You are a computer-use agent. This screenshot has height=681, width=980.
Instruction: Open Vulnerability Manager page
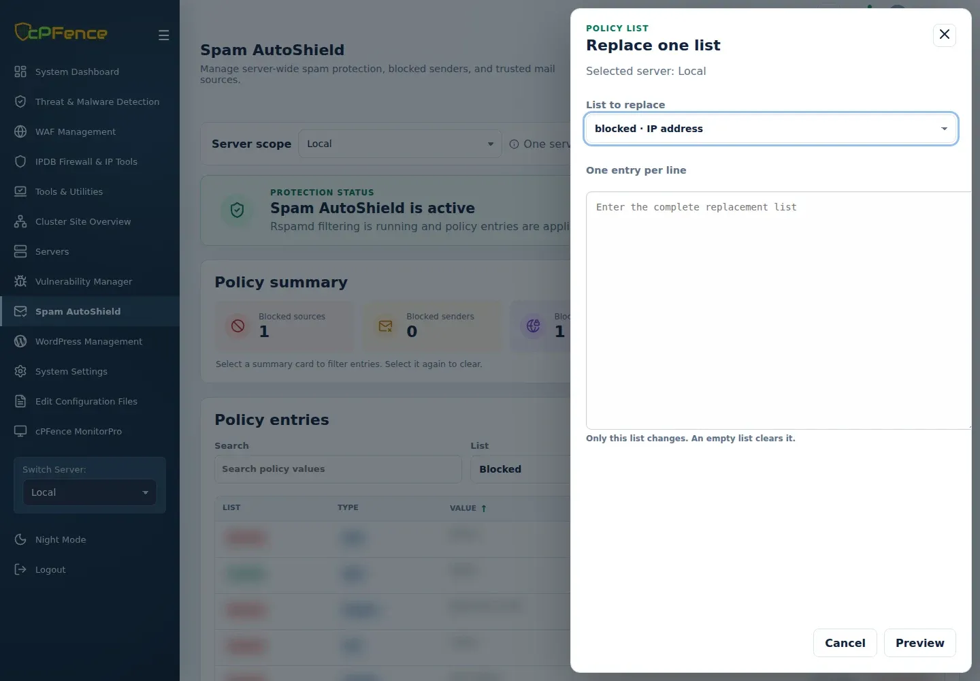point(90,281)
